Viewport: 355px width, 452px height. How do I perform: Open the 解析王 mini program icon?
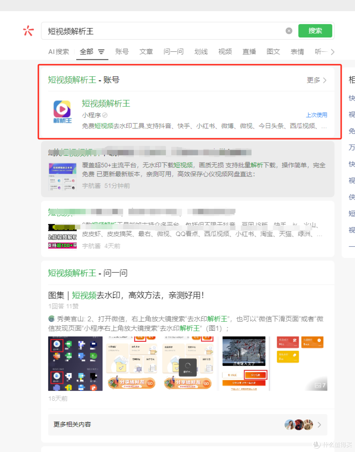pos(62,112)
